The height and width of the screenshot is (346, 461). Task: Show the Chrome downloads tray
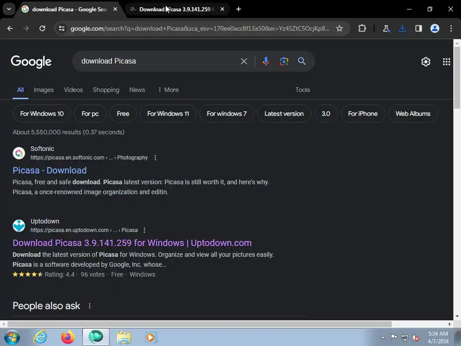[402, 28]
